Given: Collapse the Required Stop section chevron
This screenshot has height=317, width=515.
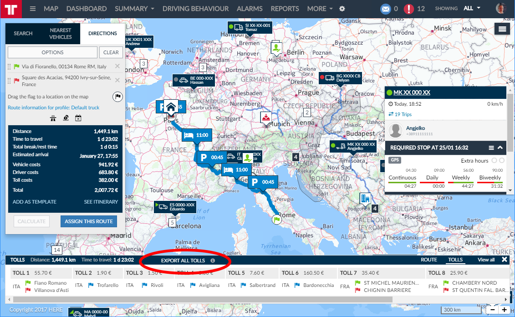Looking at the screenshot, I should pos(500,148).
